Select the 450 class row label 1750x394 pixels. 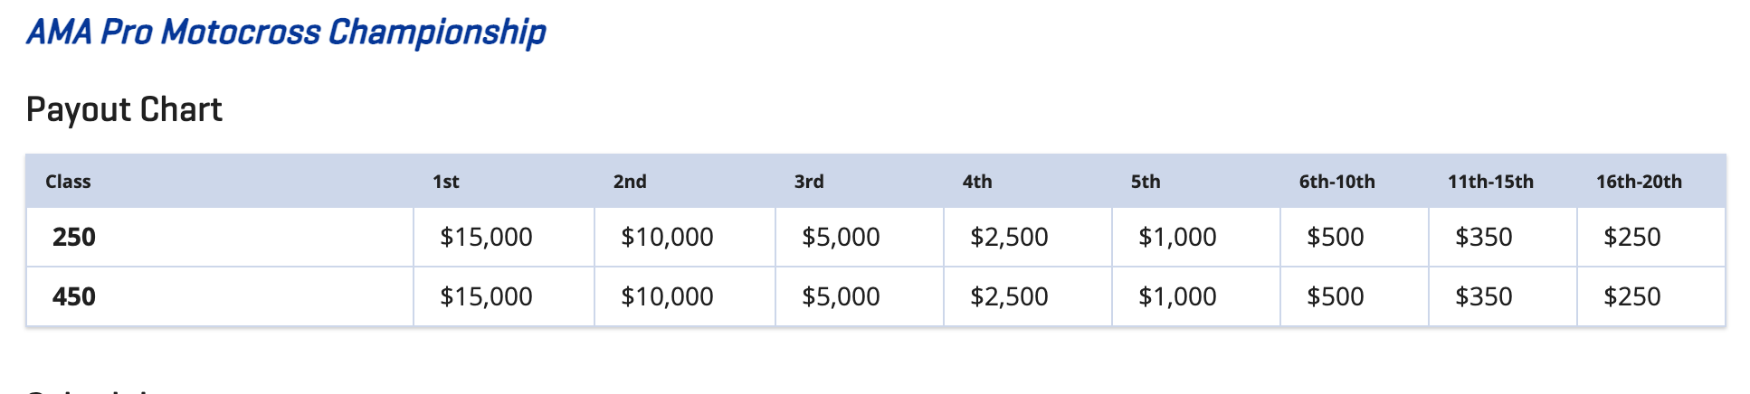220,296
